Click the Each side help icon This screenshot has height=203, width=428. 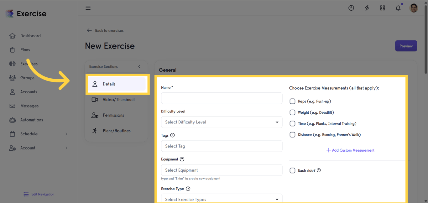coord(319,170)
